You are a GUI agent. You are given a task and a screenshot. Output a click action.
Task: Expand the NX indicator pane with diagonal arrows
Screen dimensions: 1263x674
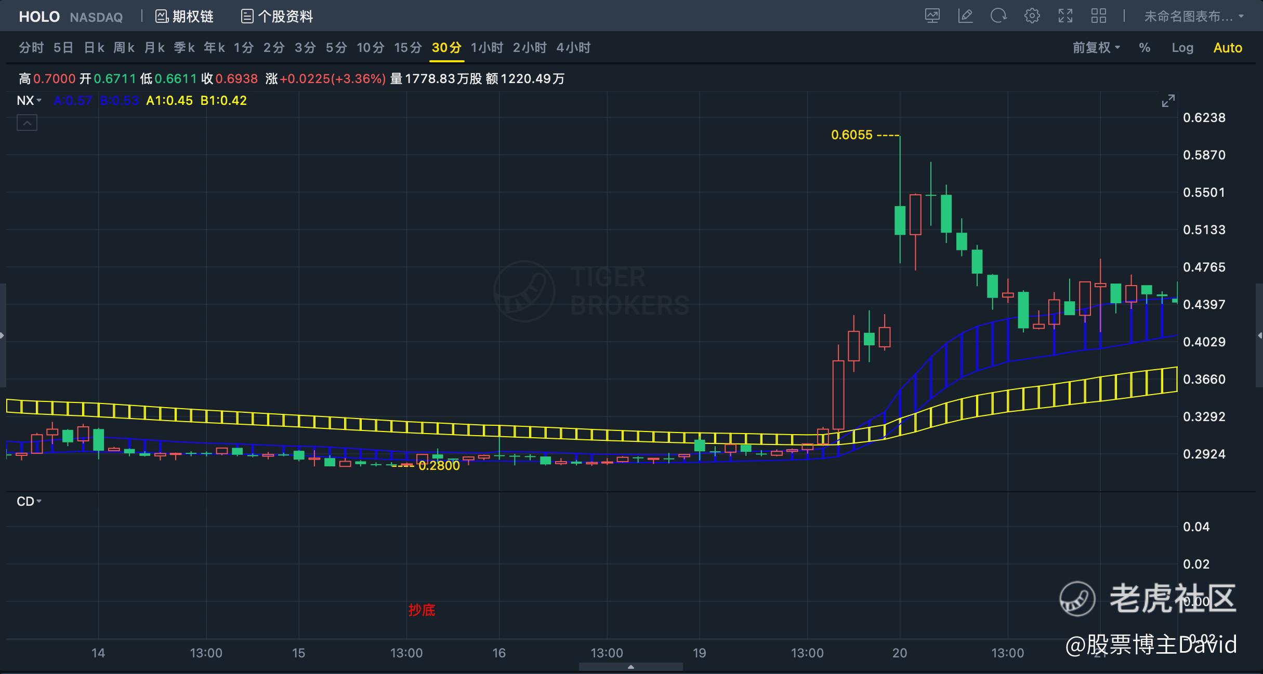pyautogui.click(x=1168, y=101)
